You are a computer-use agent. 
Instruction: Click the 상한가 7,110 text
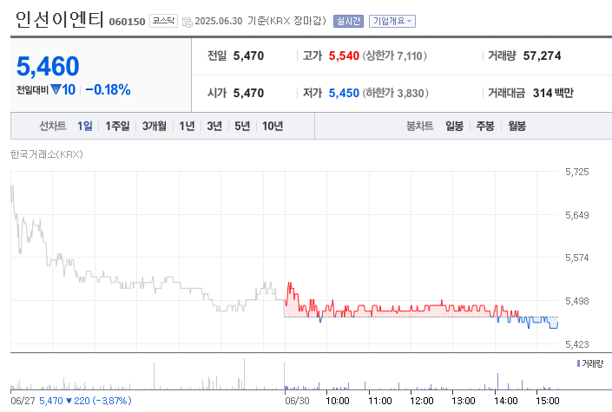click(395, 56)
